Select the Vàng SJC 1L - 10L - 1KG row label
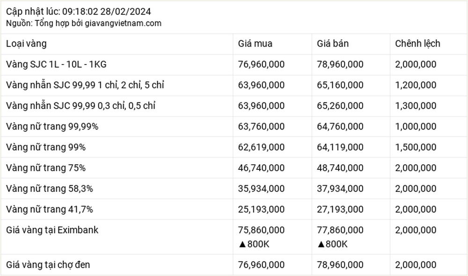 56,65
